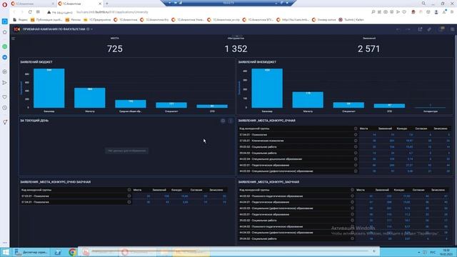Open Opera workspaces icon in sidebar

pos(5,21)
